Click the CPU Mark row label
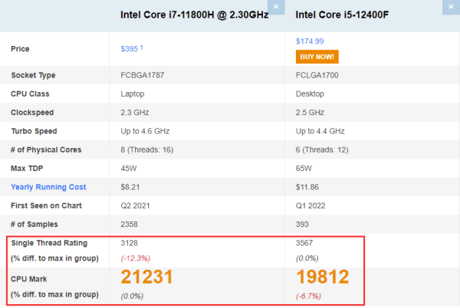This screenshot has height=308, width=460. point(29,279)
